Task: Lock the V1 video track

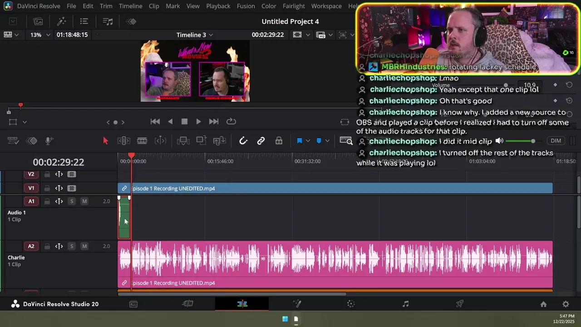Action: click(x=47, y=188)
